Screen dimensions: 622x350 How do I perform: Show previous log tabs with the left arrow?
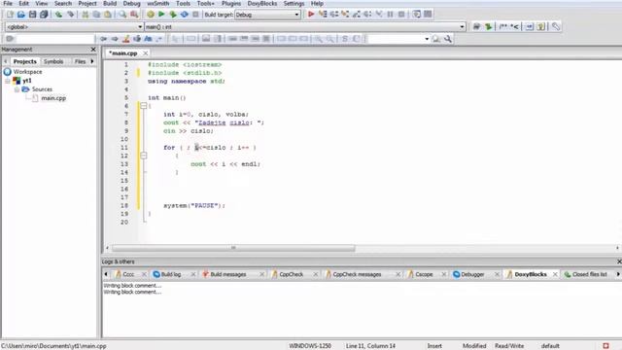(106, 274)
